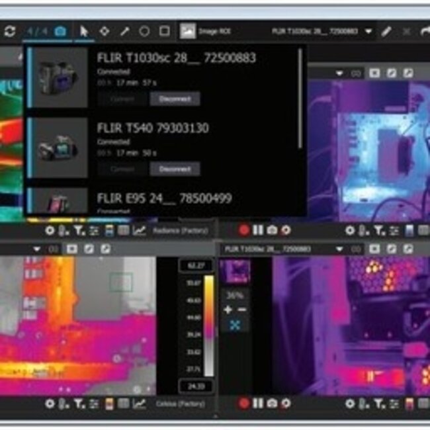Click Connect button under FLIR T540
The height and width of the screenshot is (430, 430).
[122, 169]
